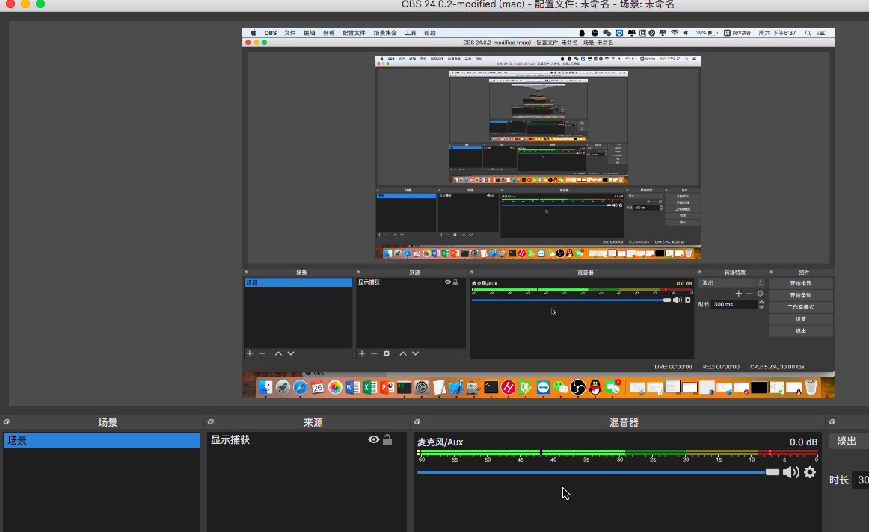Image resolution: width=869 pixels, height=532 pixels.
Task: Mute 麦克风/Aux with the large speaker icon
Action: point(791,472)
